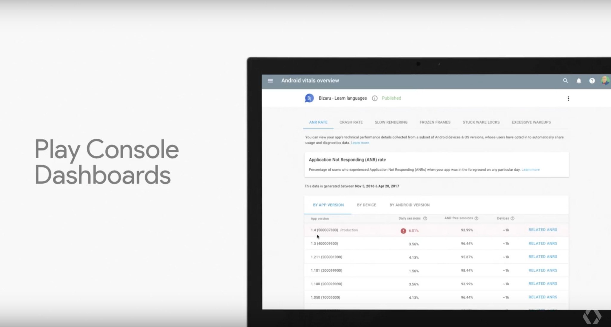Click the help question mark icon
611x327 pixels.
pyautogui.click(x=592, y=81)
